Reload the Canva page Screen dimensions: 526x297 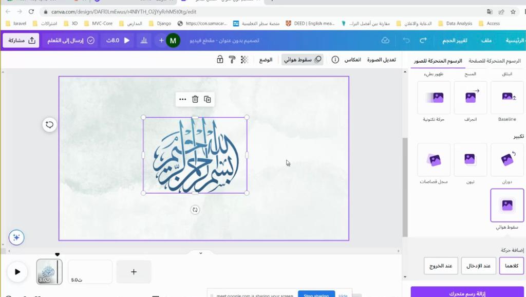tap(31, 11)
